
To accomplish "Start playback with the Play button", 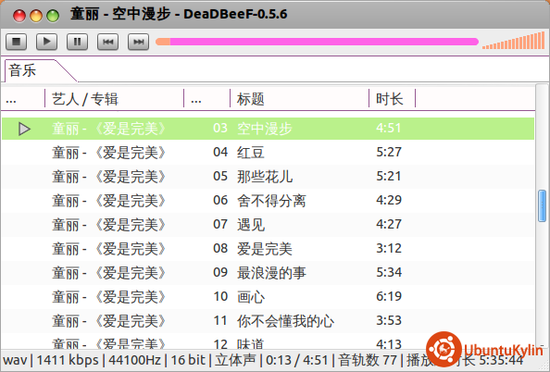I will [x=46, y=42].
